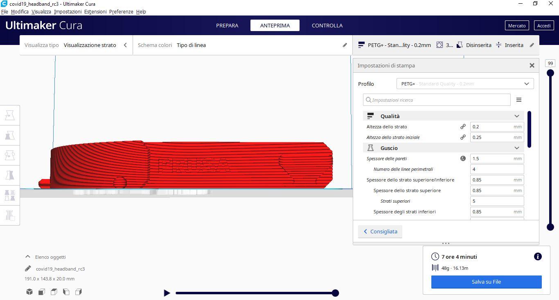559x300 pixels.
Task: Switch to left side view cube
Action: click(66, 291)
